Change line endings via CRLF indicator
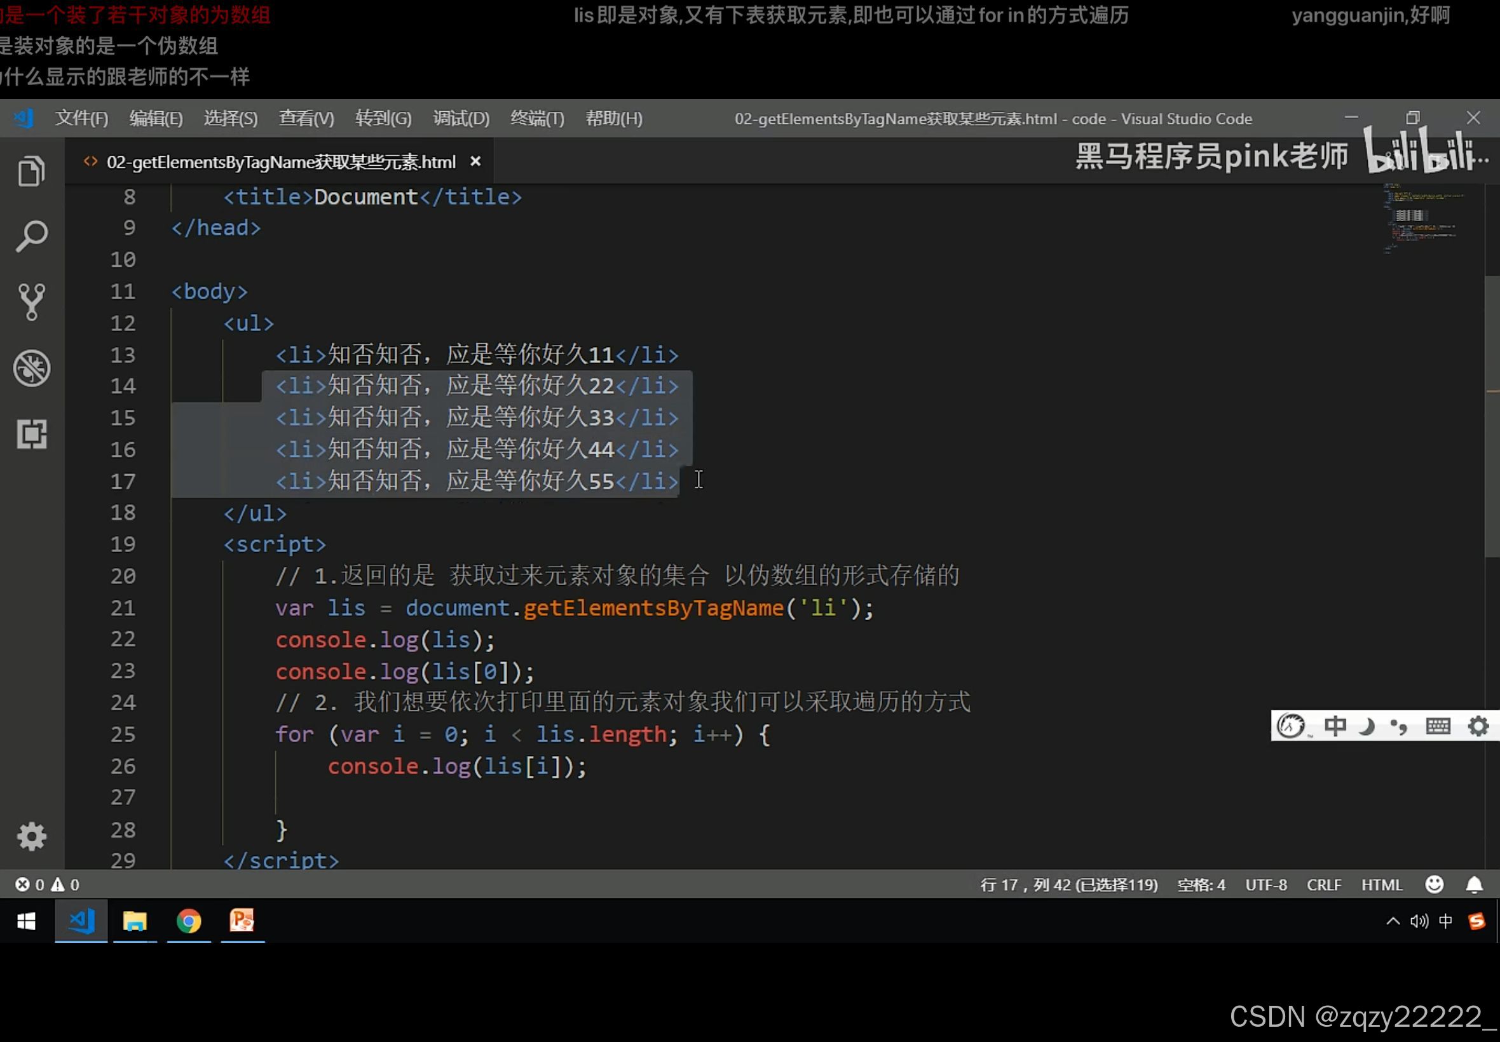The image size is (1500, 1042). (1323, 884)
